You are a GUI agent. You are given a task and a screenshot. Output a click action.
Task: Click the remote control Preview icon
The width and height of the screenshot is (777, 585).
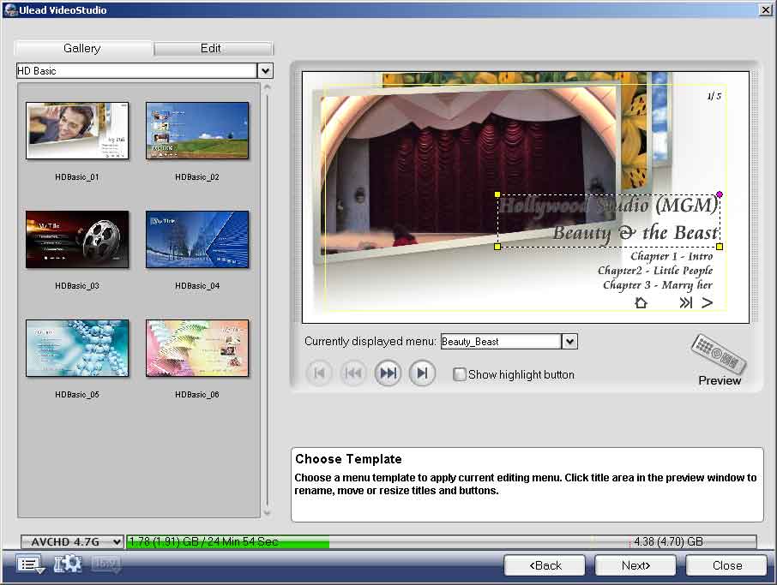[719, 354]
